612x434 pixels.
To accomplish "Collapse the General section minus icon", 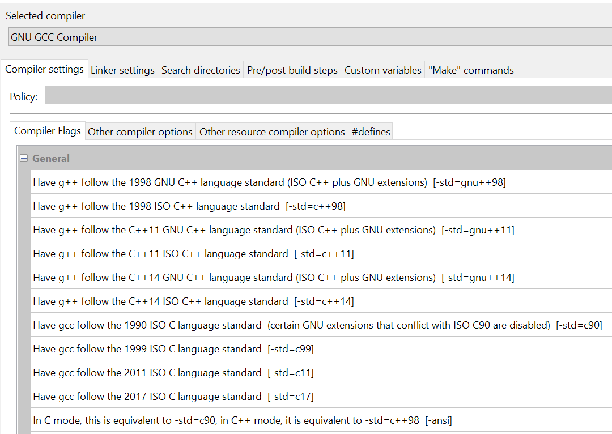I will [x=24, y=159].
